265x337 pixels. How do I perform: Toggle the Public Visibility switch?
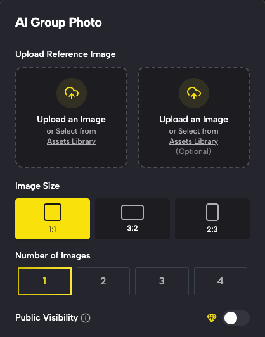coord(236,318)
